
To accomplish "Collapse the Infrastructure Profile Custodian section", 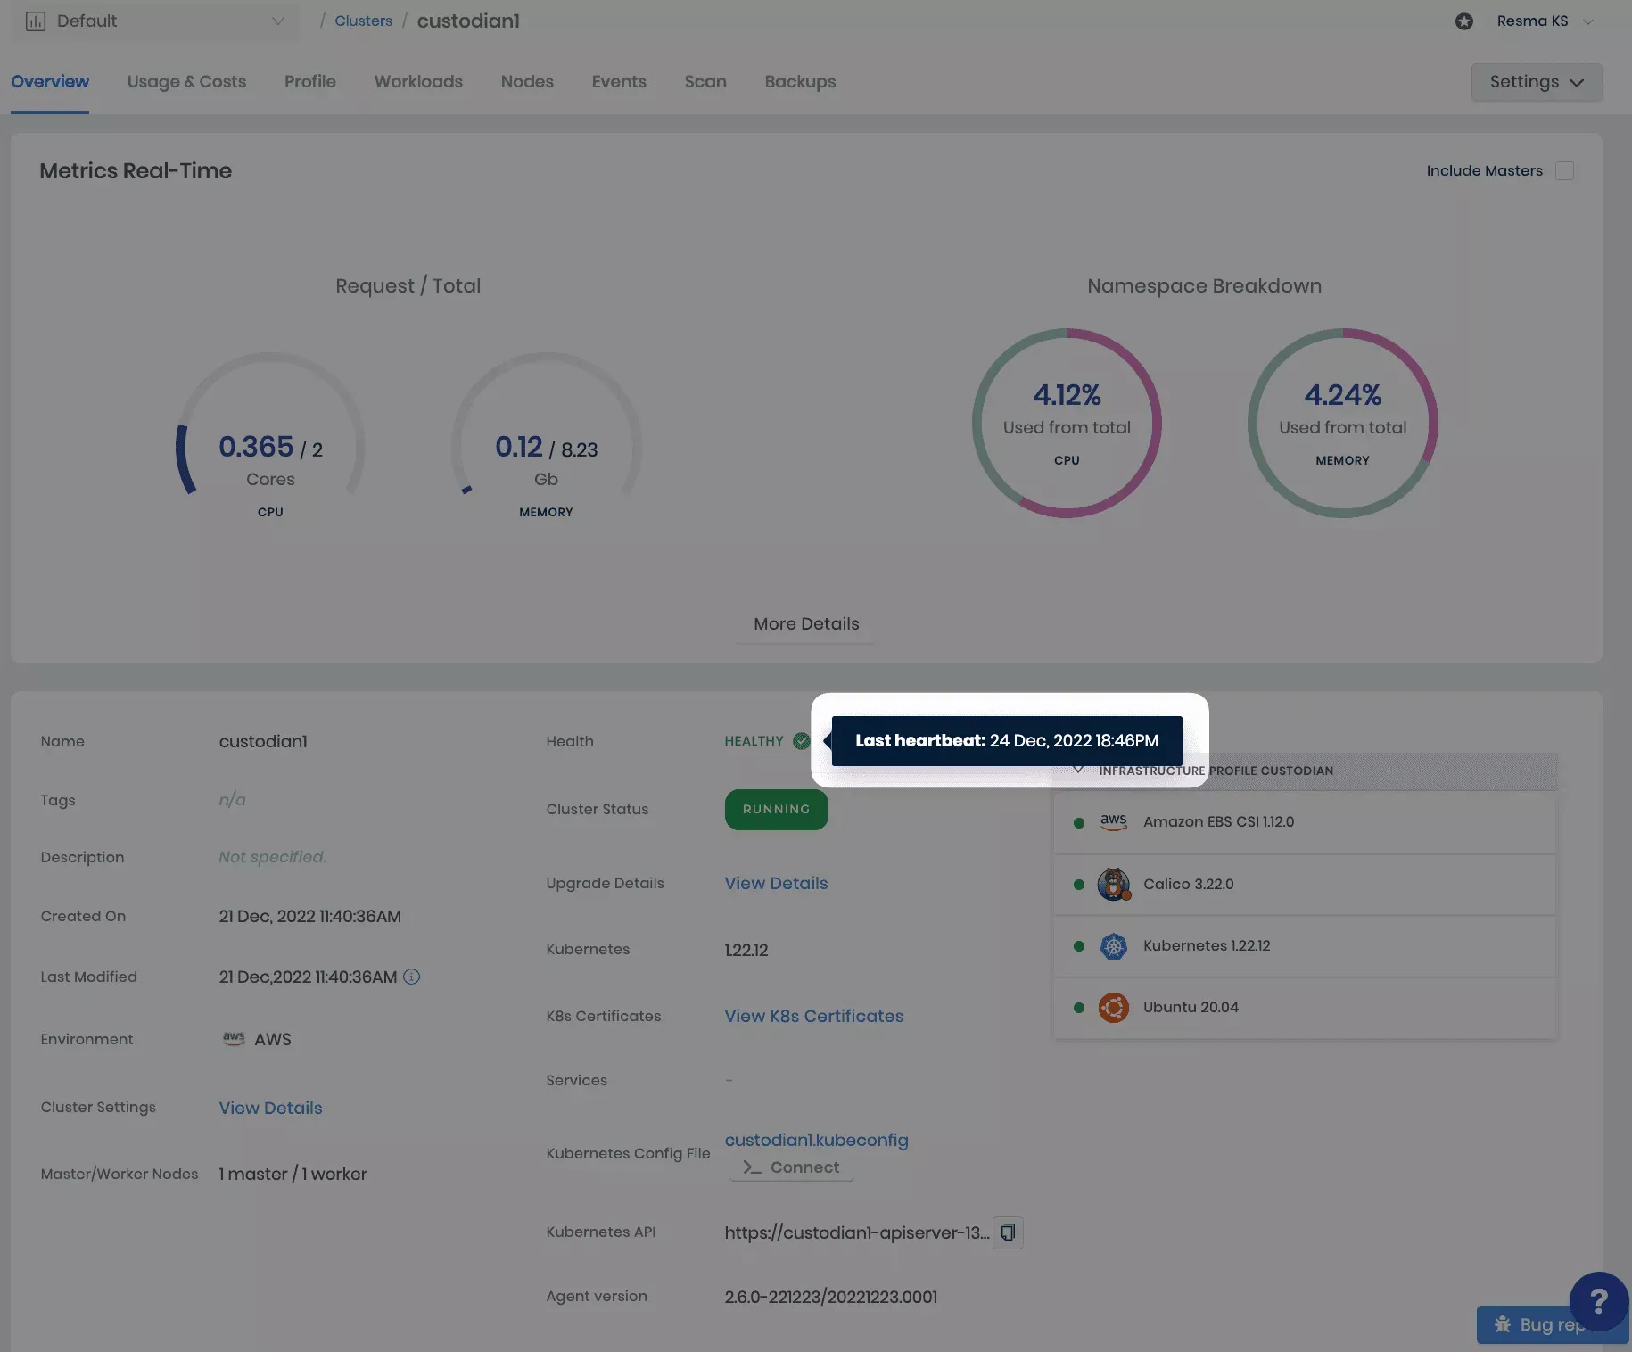I will tap(1078, 771).
